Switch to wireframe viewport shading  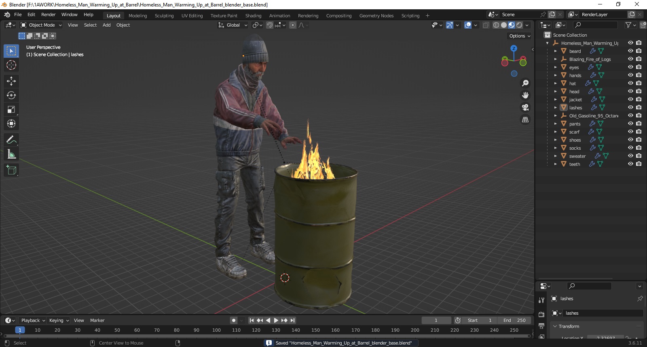496,25
